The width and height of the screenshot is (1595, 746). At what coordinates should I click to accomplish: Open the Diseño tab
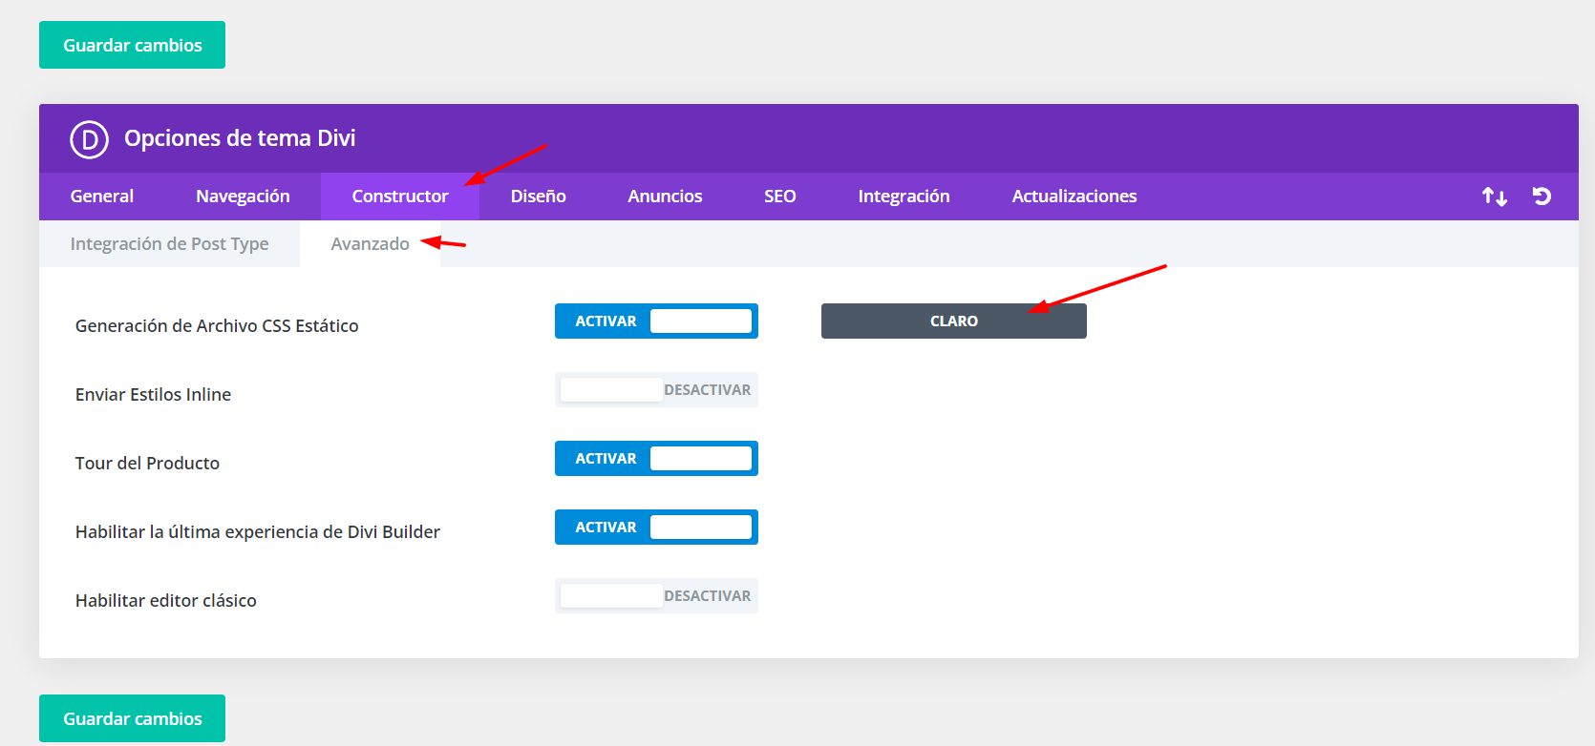tap(539, 197)
